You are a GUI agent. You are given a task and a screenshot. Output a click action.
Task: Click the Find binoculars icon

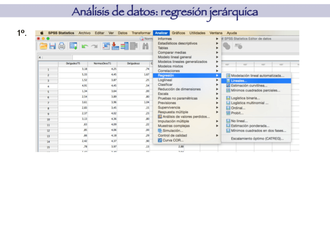146,46
